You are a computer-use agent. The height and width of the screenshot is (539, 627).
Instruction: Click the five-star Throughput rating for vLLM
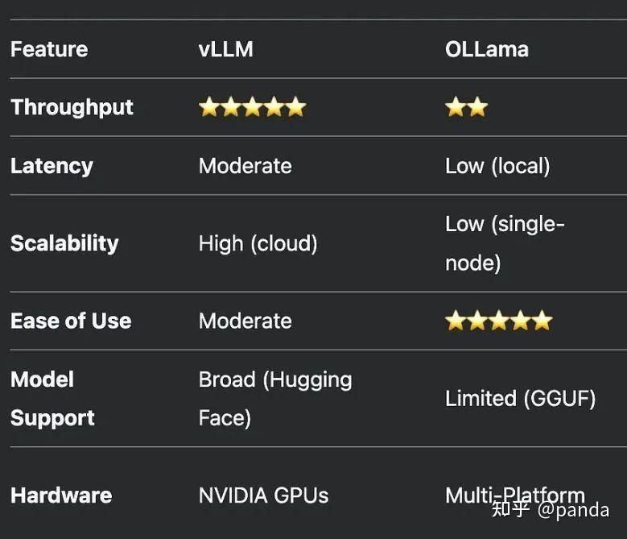coord(252,107)
